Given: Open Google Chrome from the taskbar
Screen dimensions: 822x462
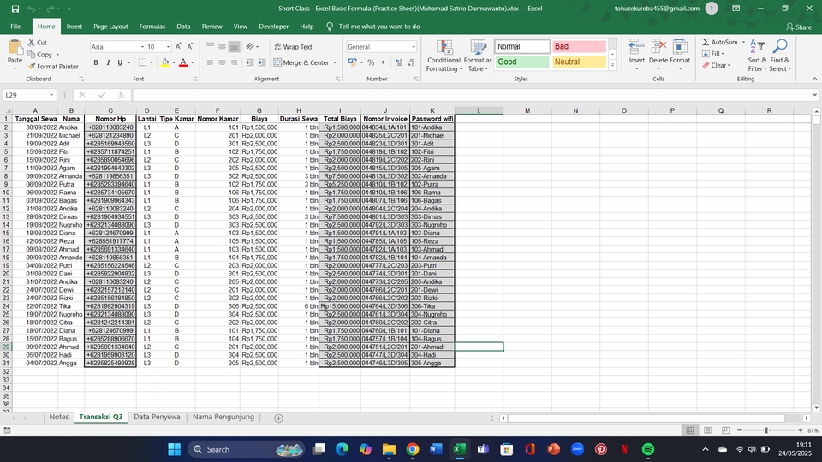Looking at the screenshot, I should pos(413,449).
